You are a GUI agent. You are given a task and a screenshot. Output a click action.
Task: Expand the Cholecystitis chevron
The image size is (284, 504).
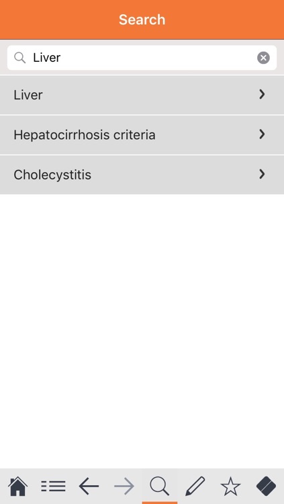click(x=262, y=174)
